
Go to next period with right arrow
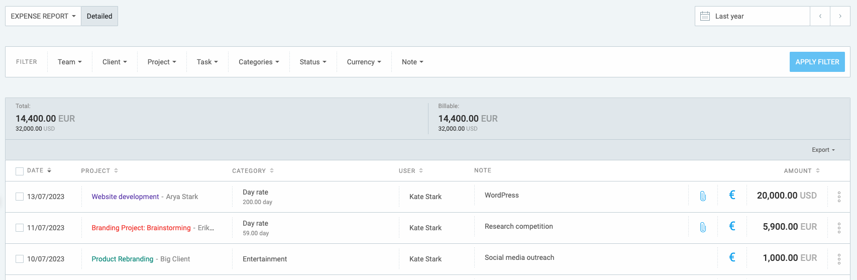click(840, 16)
